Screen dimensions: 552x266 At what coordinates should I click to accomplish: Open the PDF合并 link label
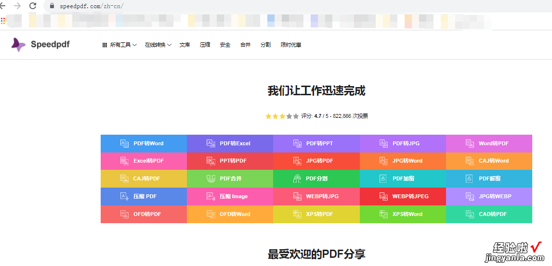pyautogui.click(x=231, y=178)
